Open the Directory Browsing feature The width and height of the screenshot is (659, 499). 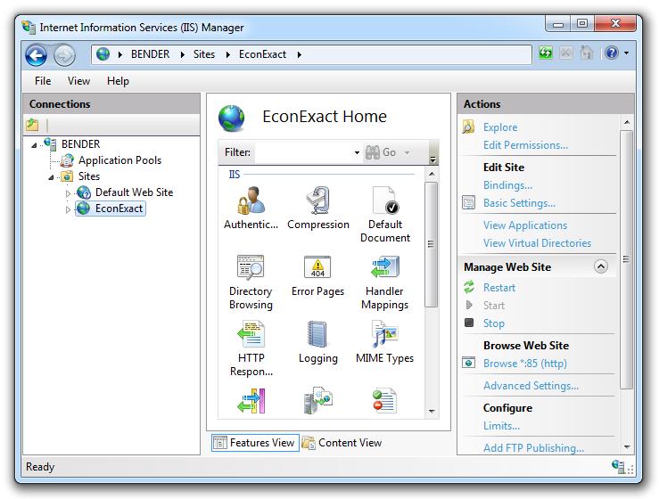pos(251,282)
